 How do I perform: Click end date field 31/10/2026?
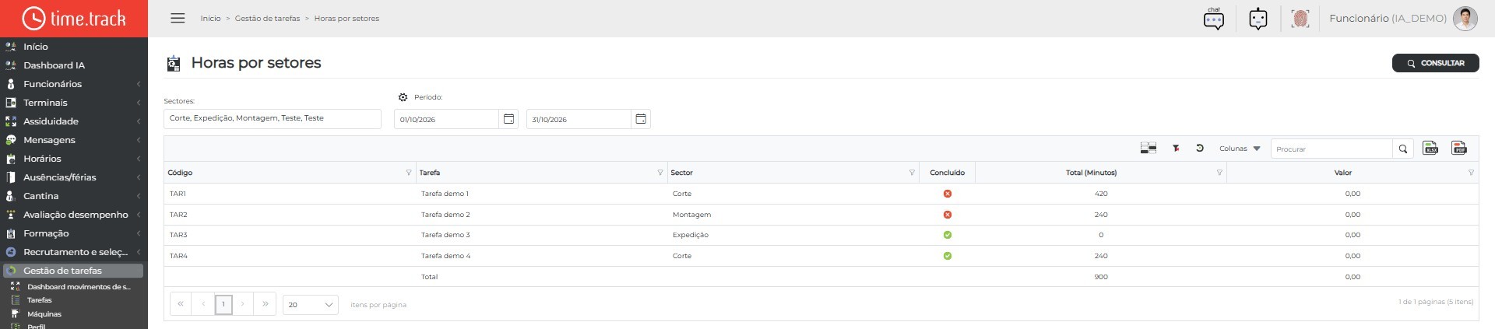pyautogui.click(x=579, y=119)
